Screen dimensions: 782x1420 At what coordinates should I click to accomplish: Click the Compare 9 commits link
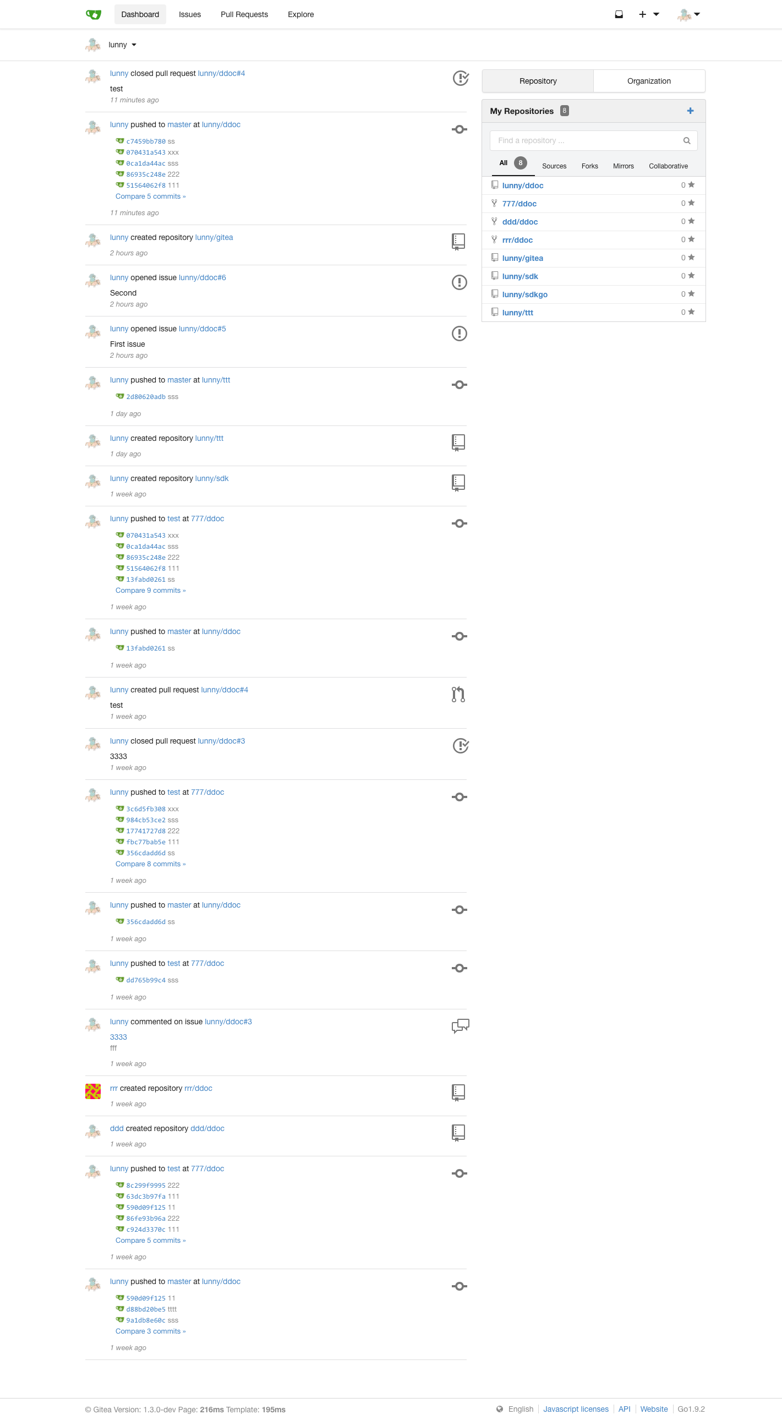click(150, 591)
